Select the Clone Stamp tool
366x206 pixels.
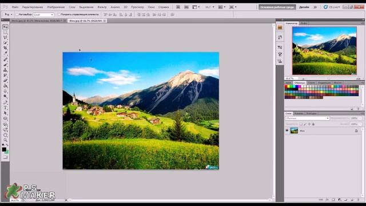coord(5,70)
